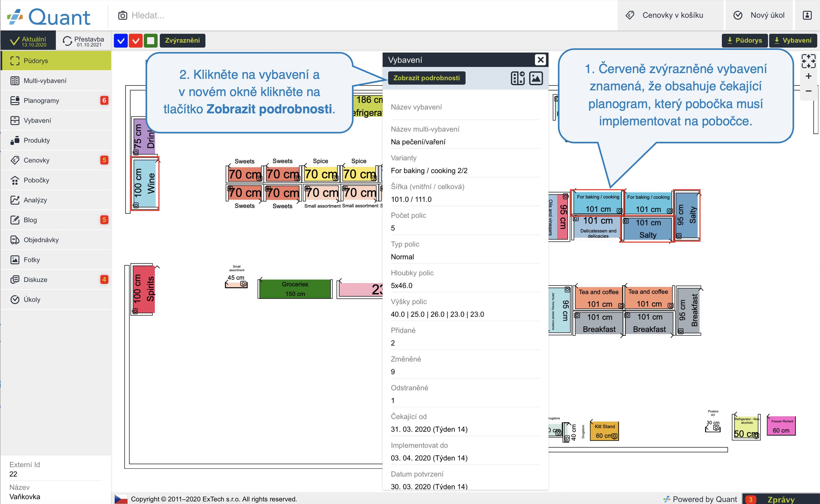Image resolution: width=820 pixels, height=504 pixels.
Task: Click the Czech flag language icon
Action: pyautogui.click(x=121, y=499)
